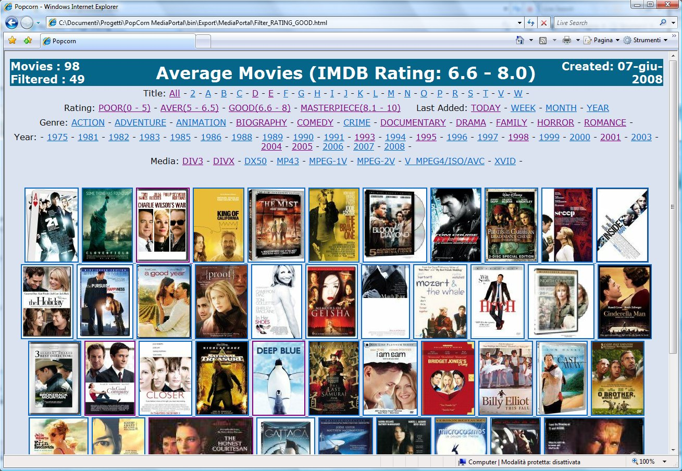The image size is (682, 471).
Task: Filter movies by year 2008
Action: point(394,146)
